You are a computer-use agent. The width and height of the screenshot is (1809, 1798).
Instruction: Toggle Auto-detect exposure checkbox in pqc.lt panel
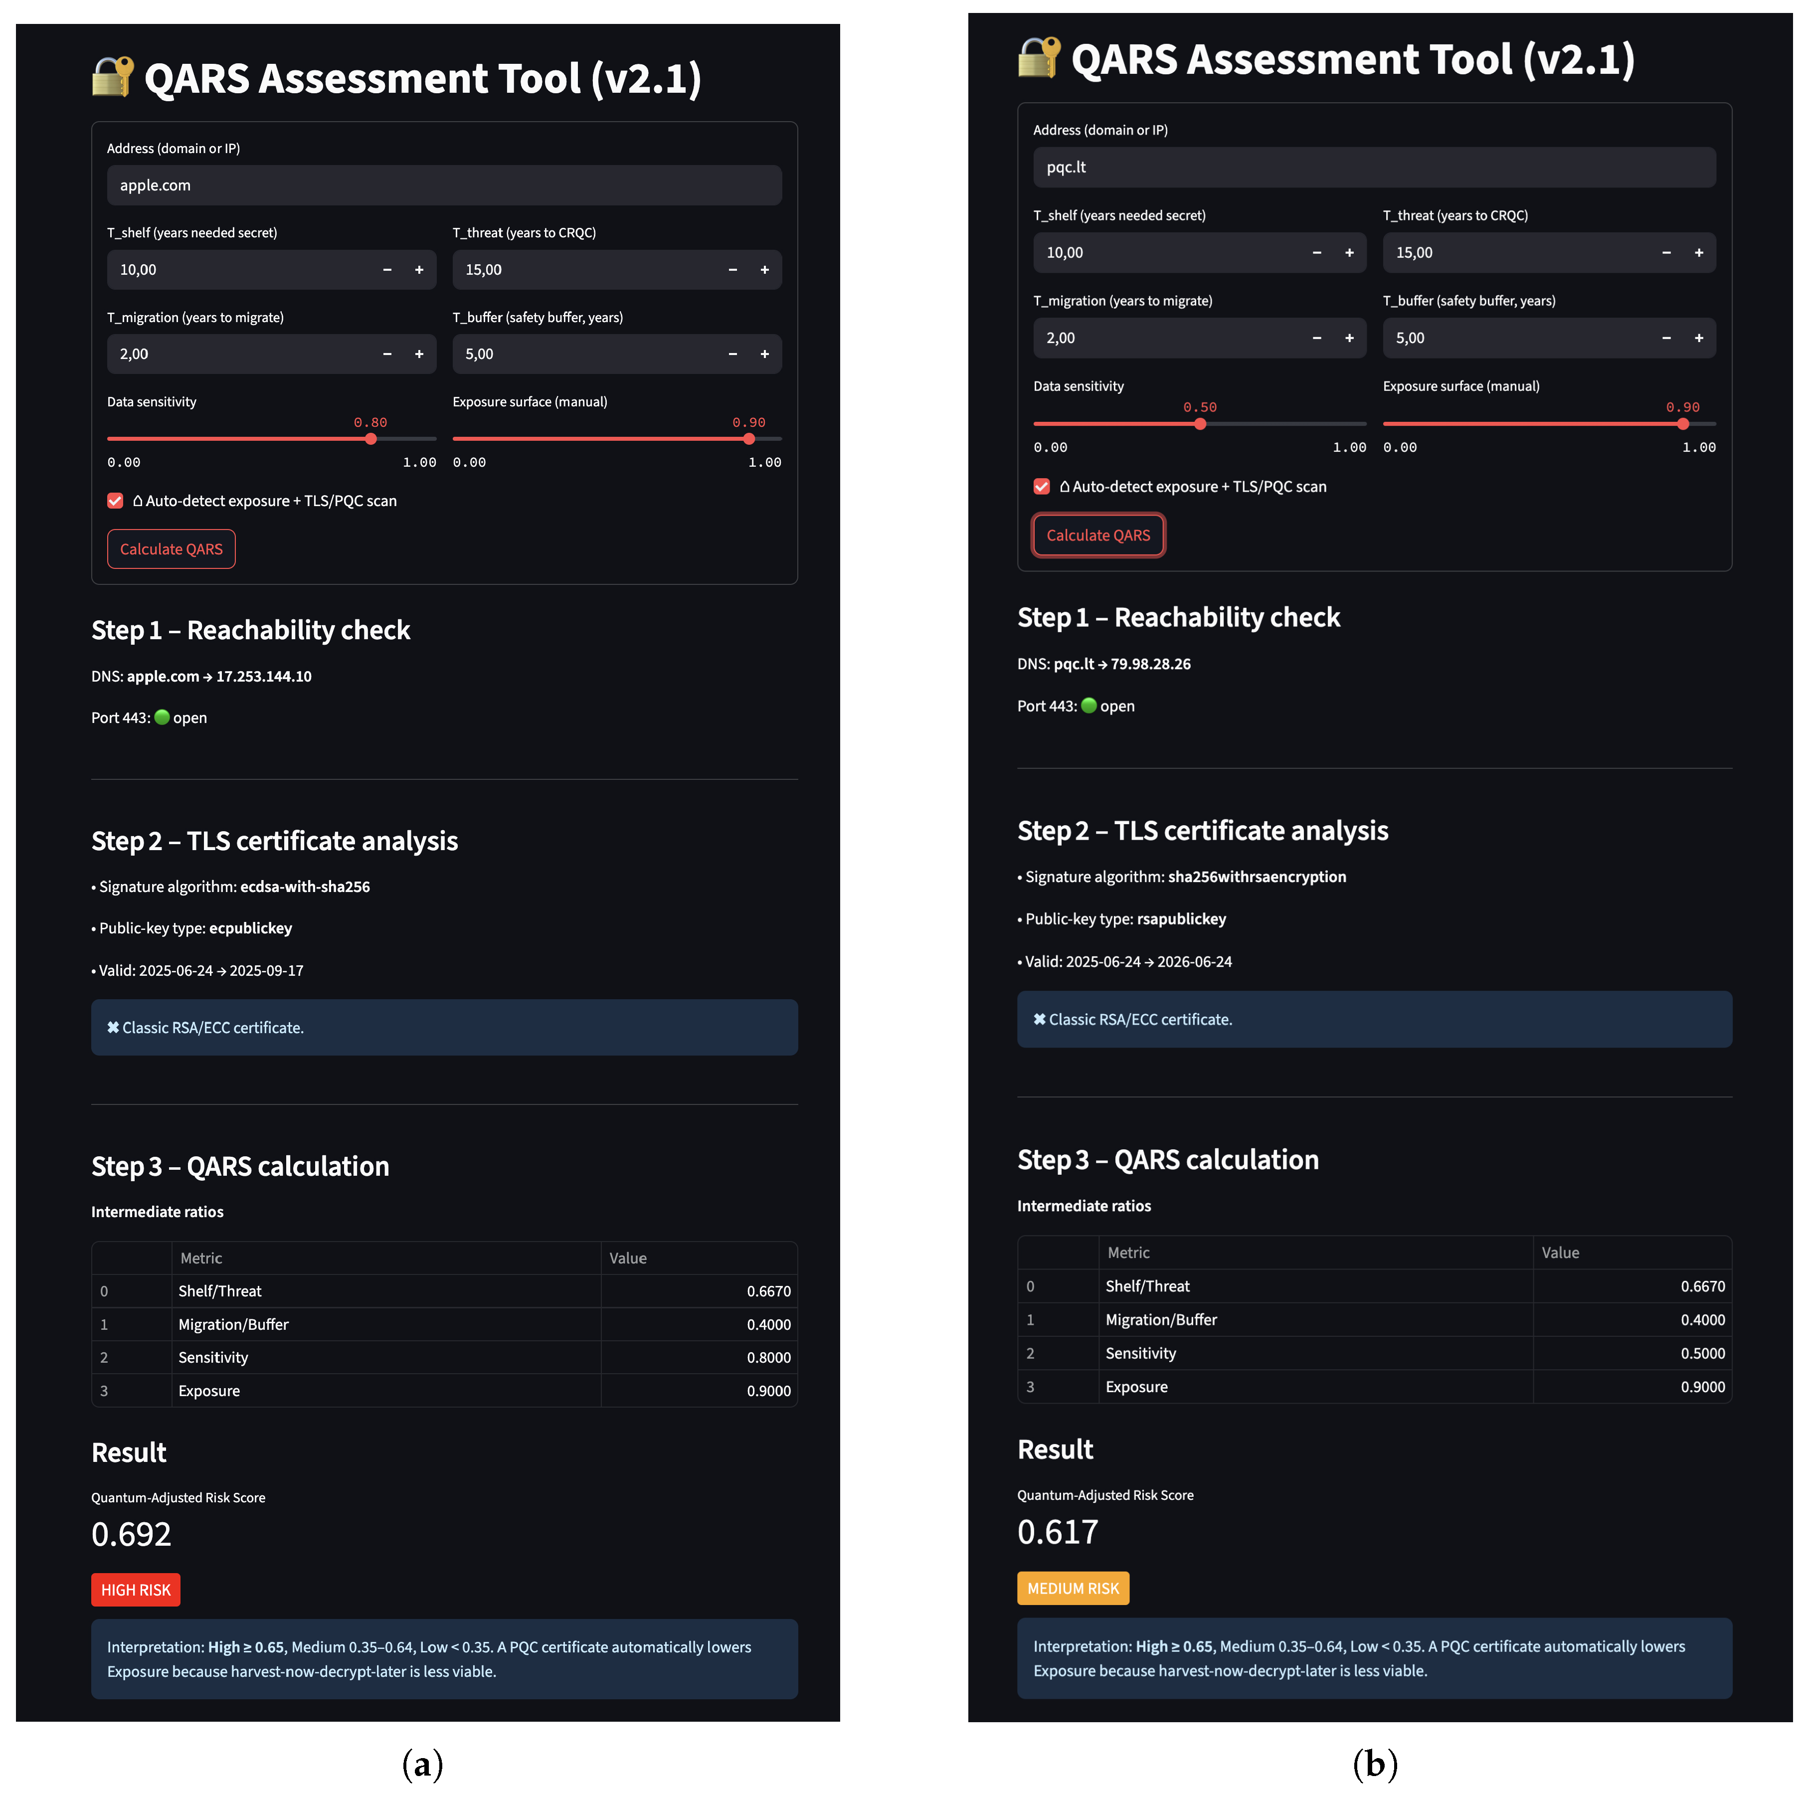pos(1041,486)
